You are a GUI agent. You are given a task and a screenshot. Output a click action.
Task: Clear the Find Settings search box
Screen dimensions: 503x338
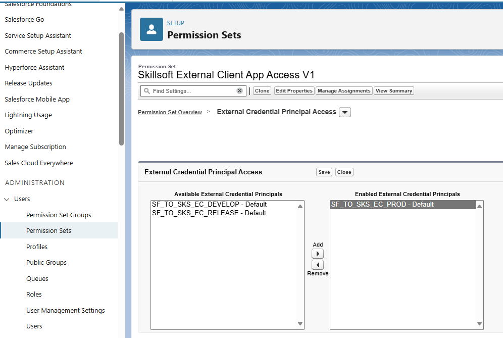239,91
